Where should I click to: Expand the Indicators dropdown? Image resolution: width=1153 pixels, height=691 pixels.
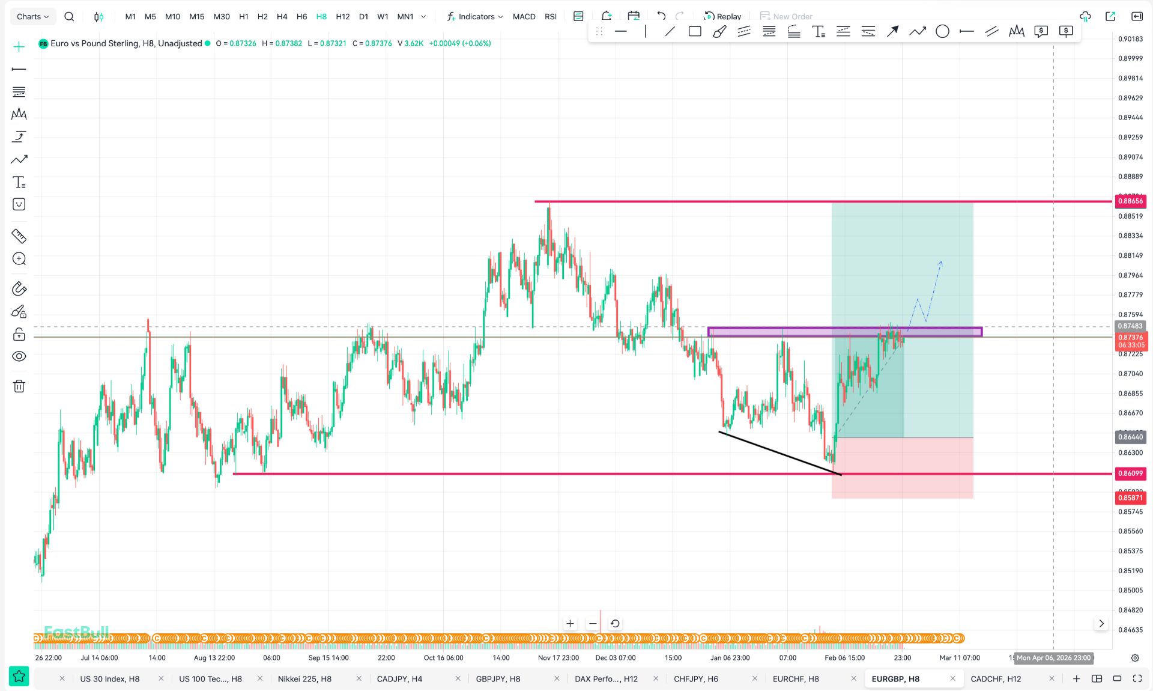tap(476, 17)
